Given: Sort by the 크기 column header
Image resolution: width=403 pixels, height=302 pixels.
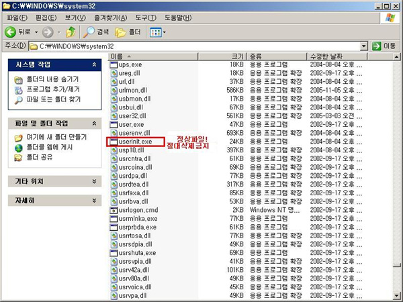Looking at the screenshot, I should tap(222, 56).
